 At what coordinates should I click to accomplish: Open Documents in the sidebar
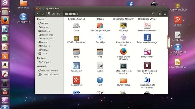(x=46, y=35)
